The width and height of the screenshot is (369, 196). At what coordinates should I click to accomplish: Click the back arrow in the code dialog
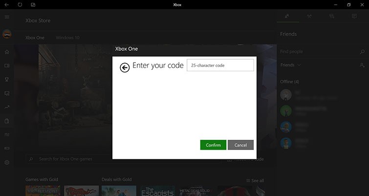125,68
